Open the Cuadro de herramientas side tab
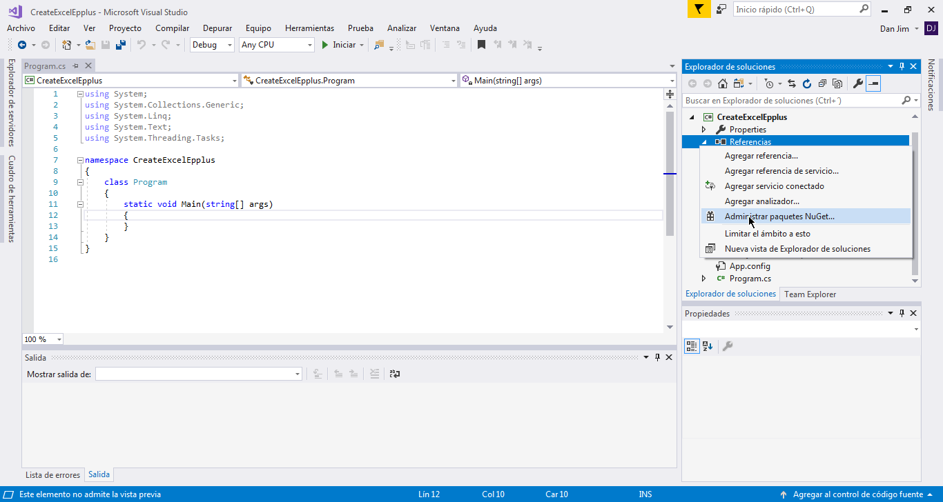This screenshot has width=943, height=502. pyautogui.click(x=11, y=199)
